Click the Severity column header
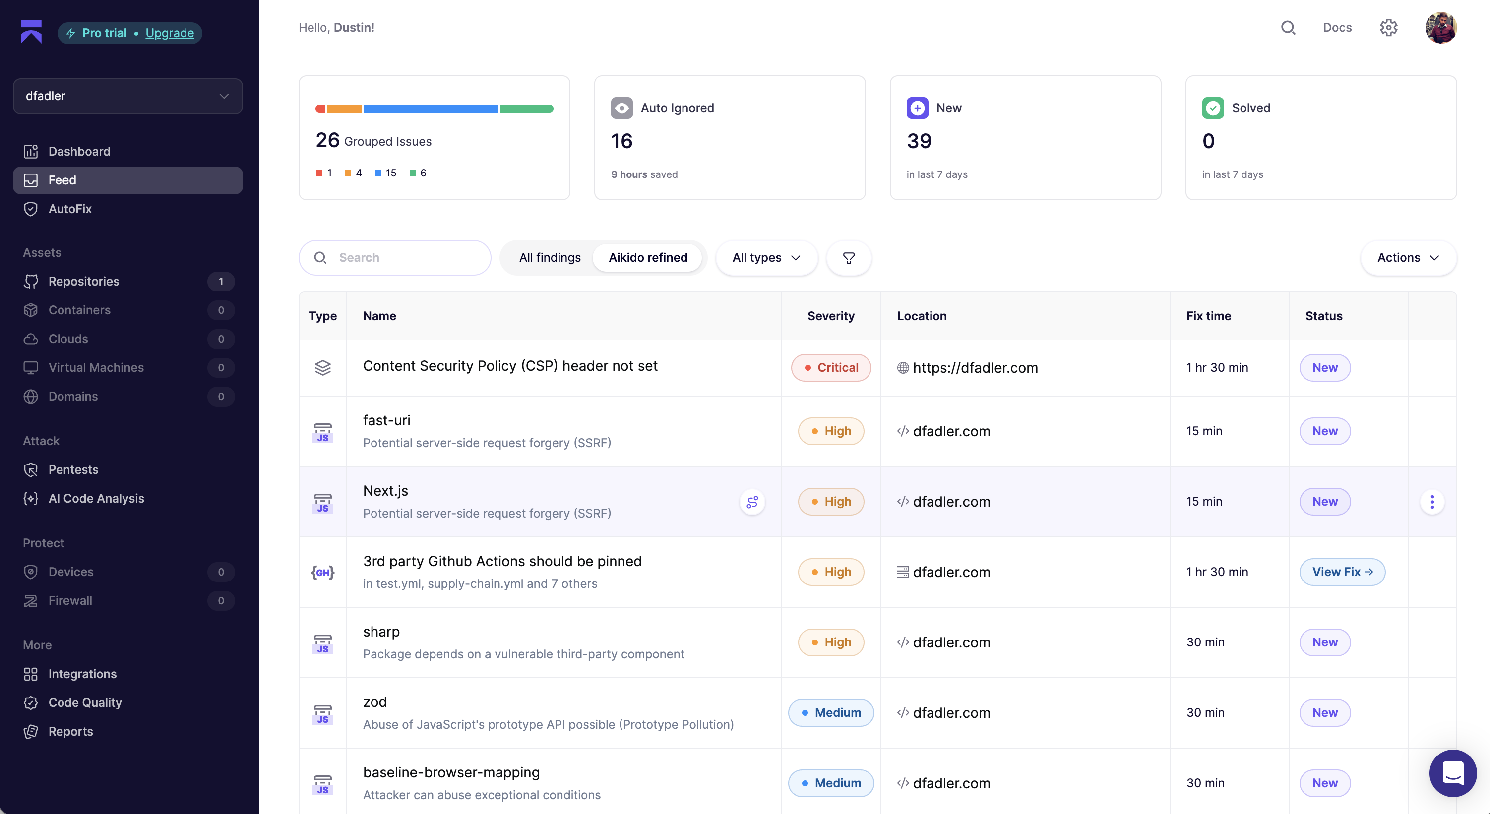Screen dimensions: 1490x814 (x=831, y=316)
